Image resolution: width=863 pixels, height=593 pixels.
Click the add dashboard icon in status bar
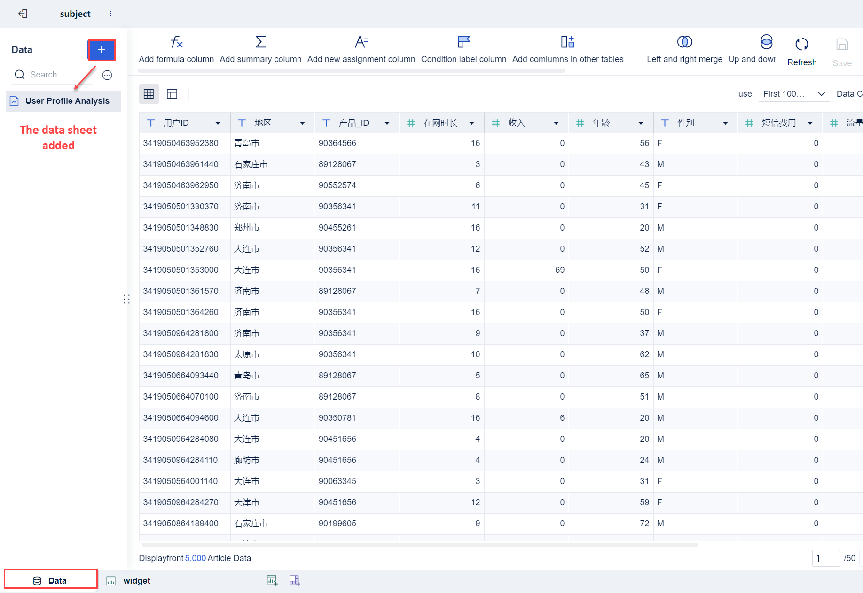[295, 580]
